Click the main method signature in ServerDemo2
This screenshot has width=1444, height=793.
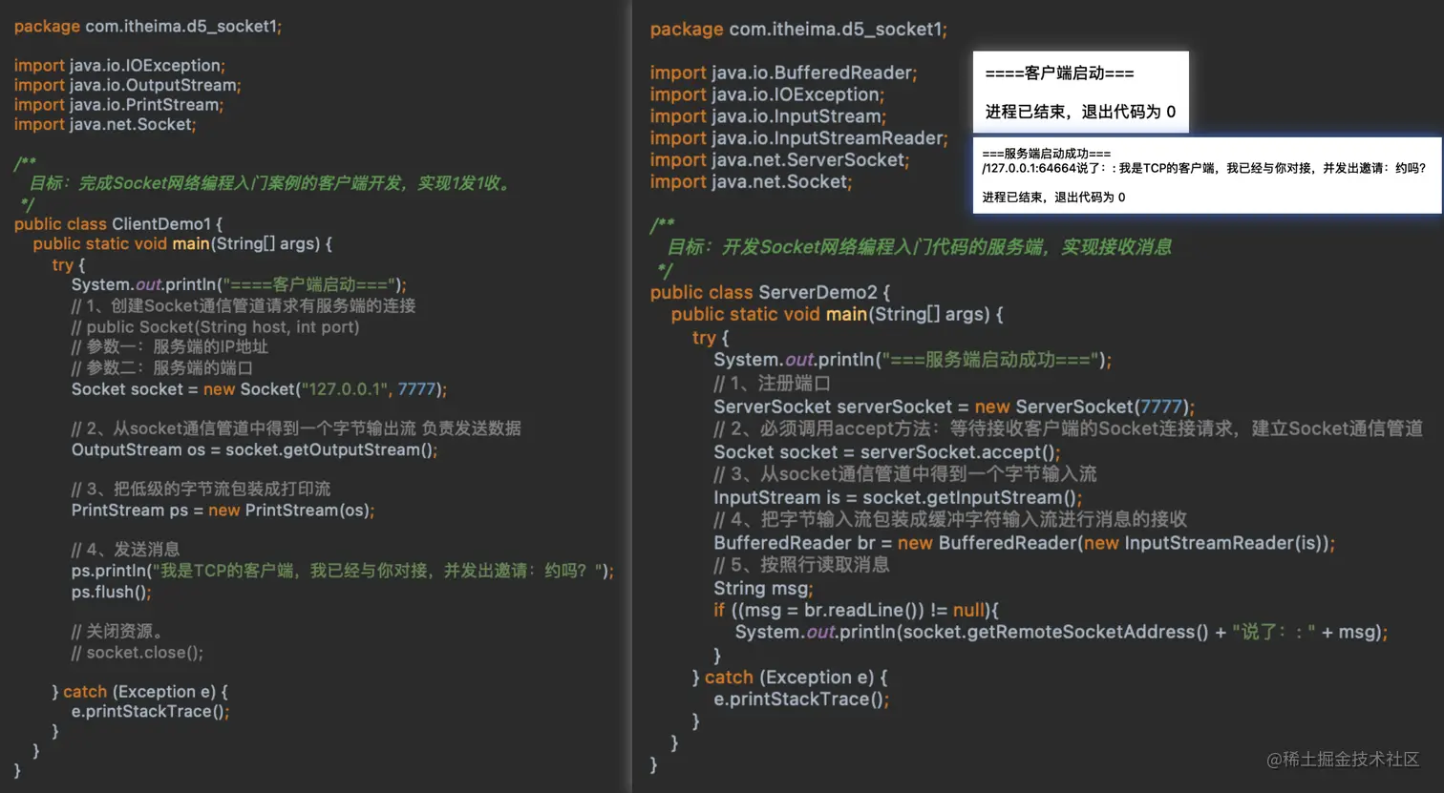(x=837, y=314)
